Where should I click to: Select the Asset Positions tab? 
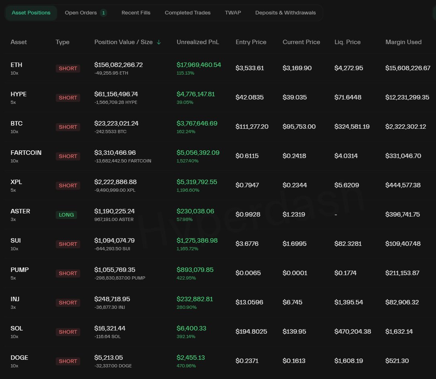(31, 12)
